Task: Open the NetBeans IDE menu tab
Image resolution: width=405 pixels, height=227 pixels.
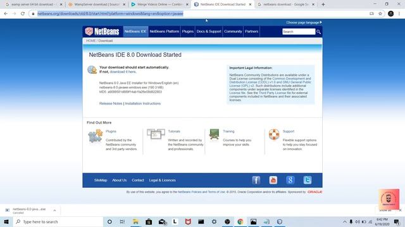Action: tap(135, 32)
